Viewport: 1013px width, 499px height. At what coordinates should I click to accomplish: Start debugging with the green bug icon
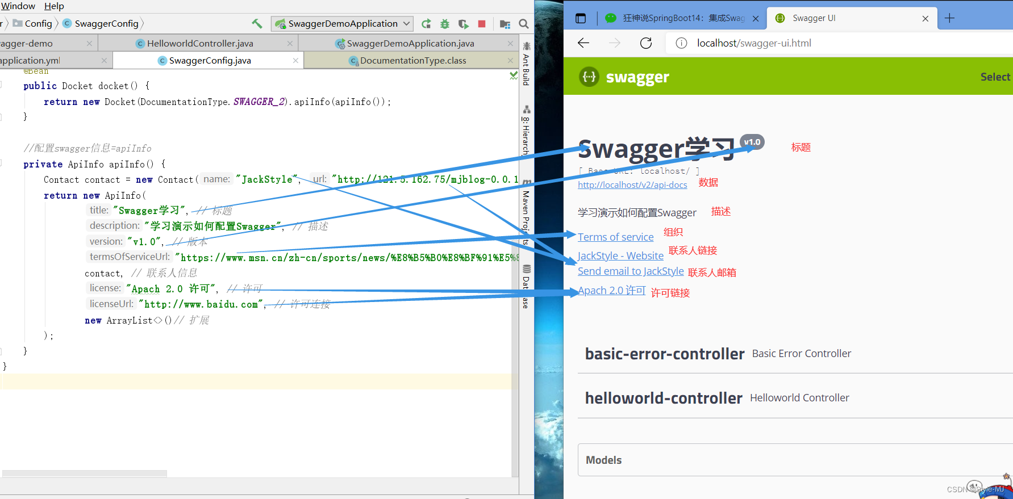[x=445, y=23]
